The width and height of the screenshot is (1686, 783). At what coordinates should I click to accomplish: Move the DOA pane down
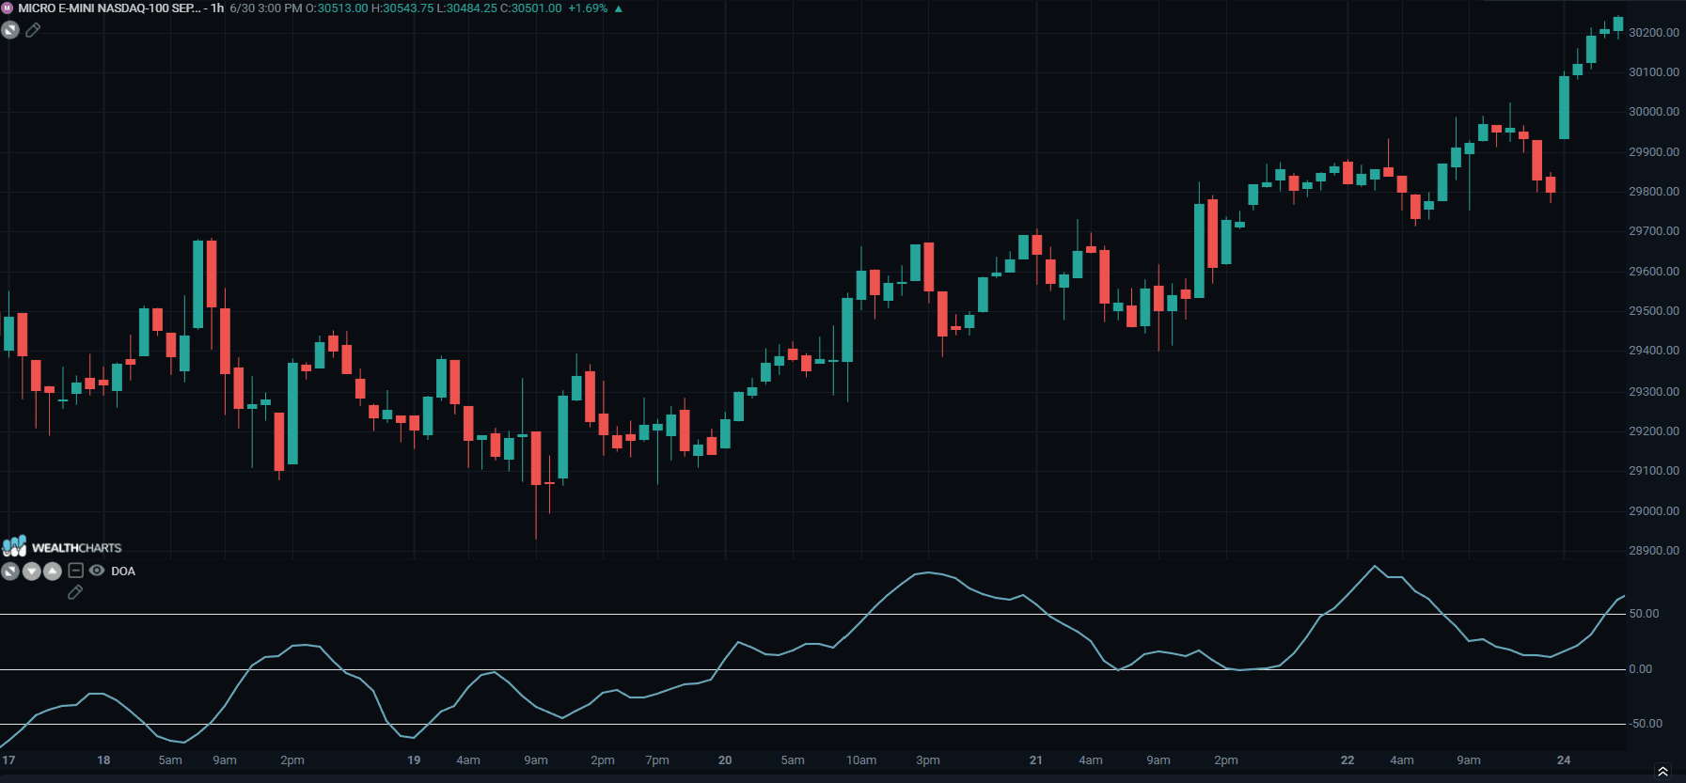coord(31,571)
